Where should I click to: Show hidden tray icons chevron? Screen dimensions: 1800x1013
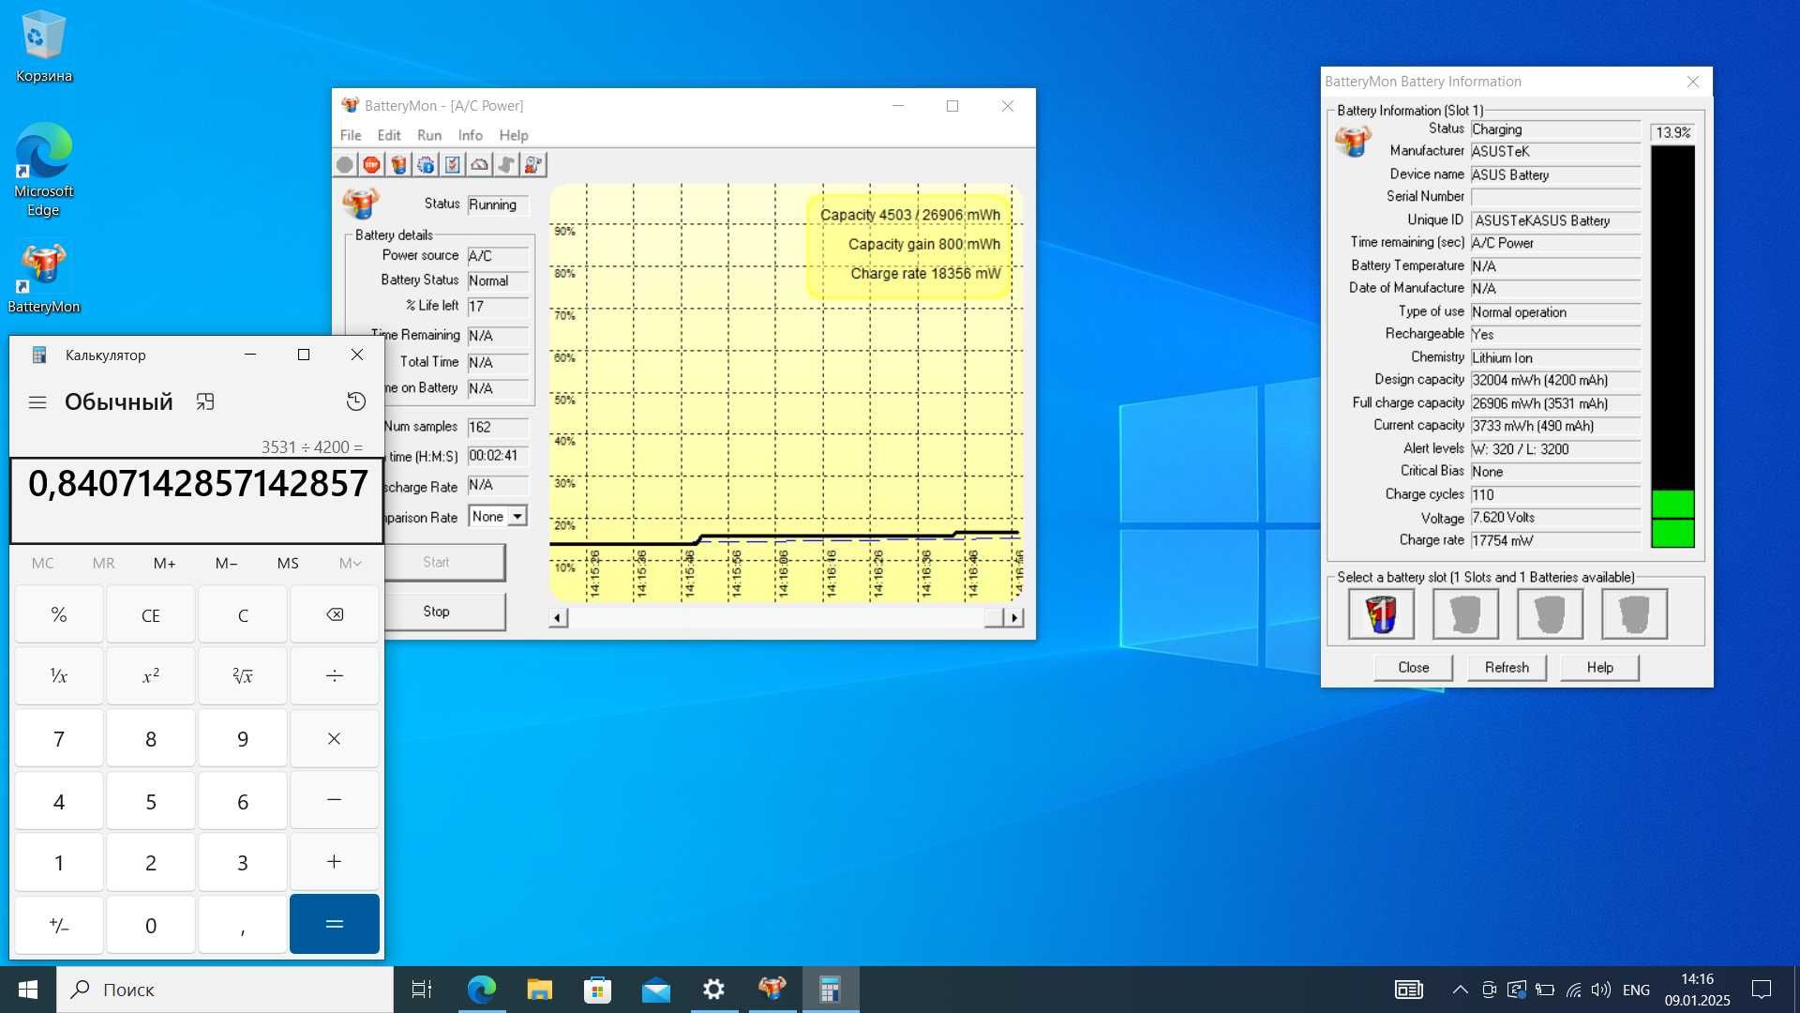[1461, 990]
